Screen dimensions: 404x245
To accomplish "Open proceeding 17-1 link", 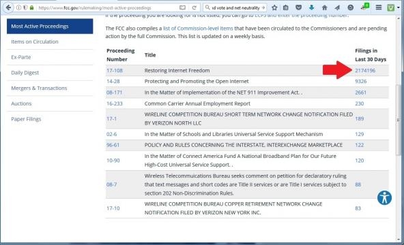I will [111, 118].
